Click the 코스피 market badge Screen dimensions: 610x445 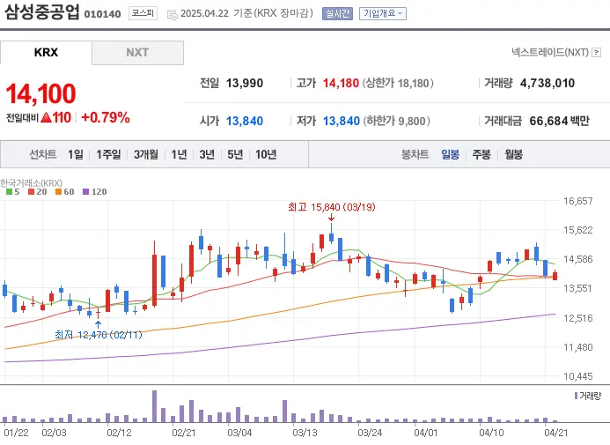click(x=143, y=13)
